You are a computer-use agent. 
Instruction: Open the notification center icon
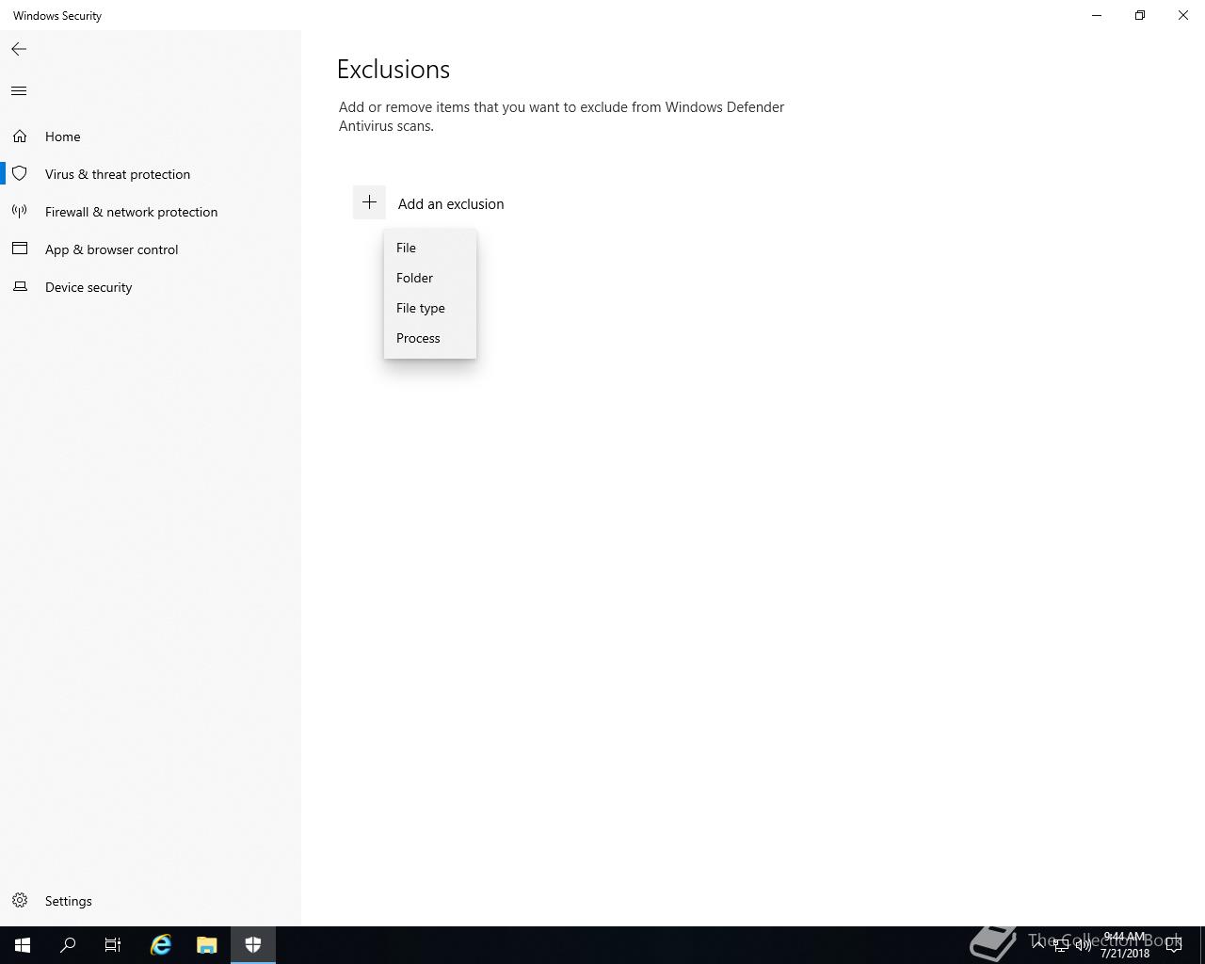pos(1174,945)
